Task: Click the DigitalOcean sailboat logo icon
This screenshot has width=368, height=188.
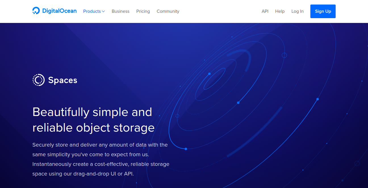Action: (35, 10)
